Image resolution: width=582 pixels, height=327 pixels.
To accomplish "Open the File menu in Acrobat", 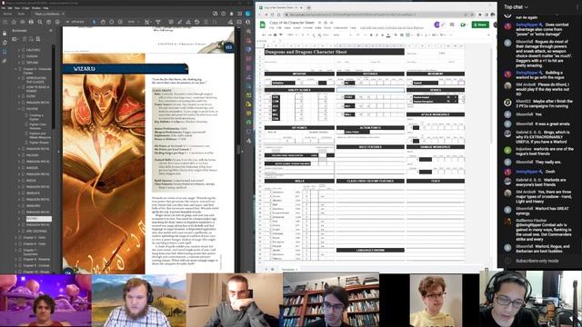I will click(4, 8).
